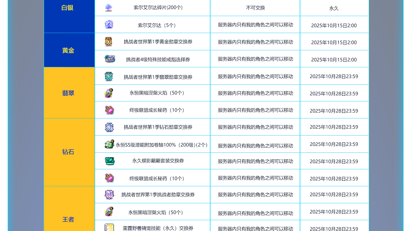Click the expiry date in the 钻石勋章交换券 row
This screenshot has height=231, width=411.
coord(334,127)
